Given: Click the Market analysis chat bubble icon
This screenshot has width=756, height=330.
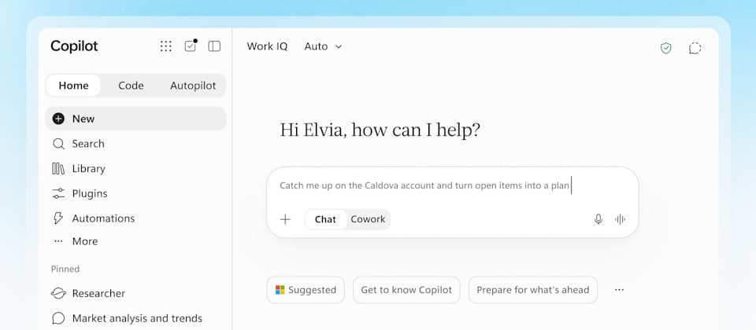Looking at the screenshot, I should pyautogui.click(x=58, y=318).
